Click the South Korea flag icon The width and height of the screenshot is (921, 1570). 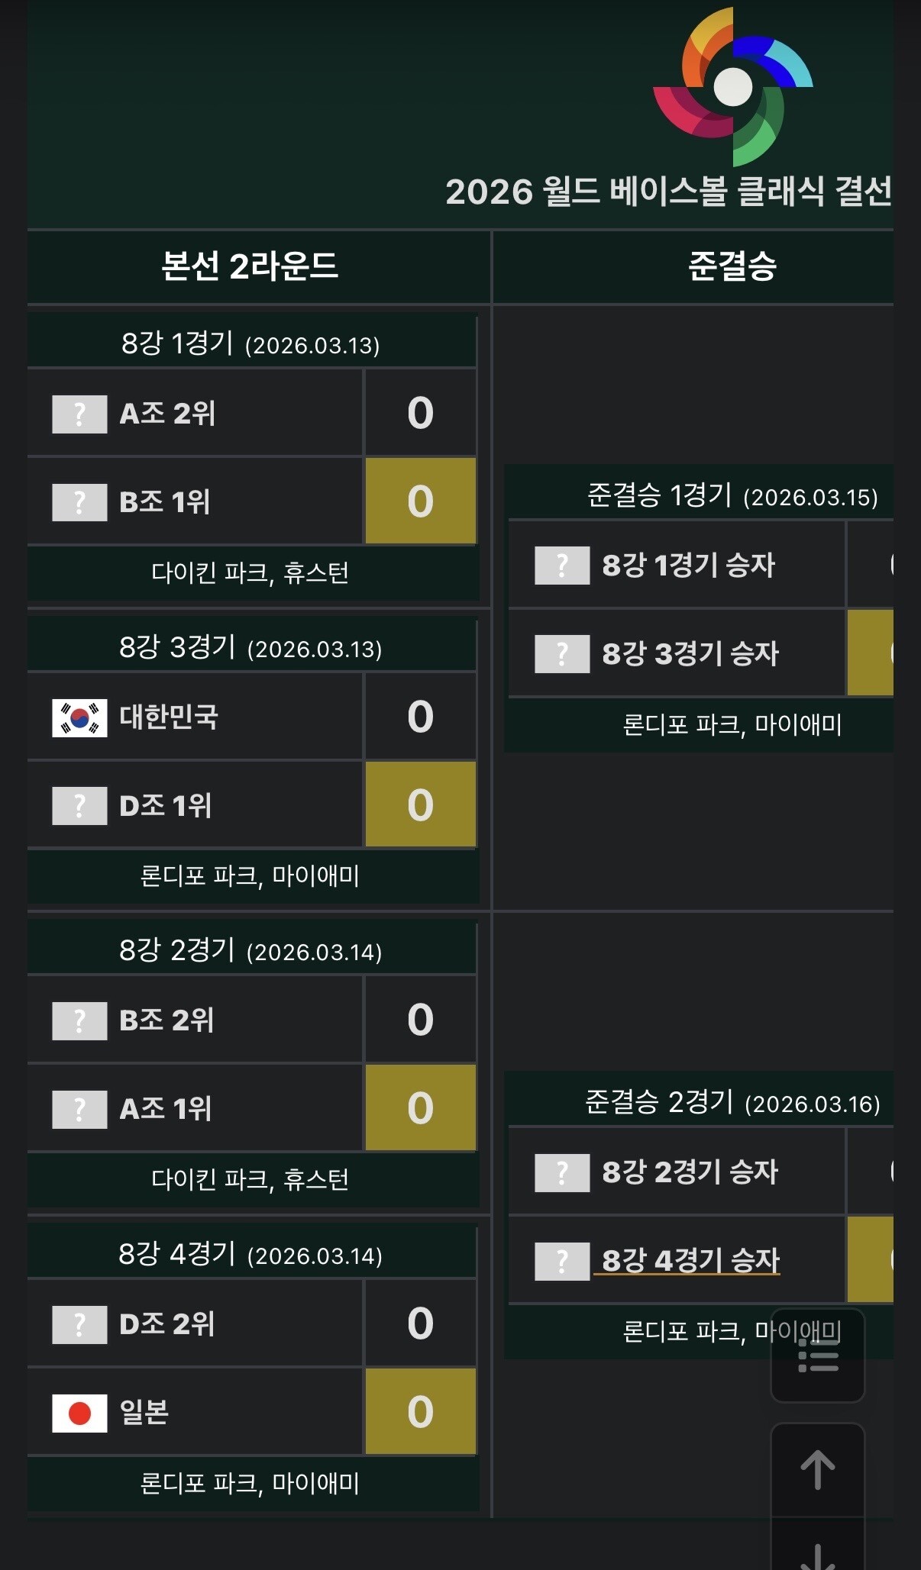(79, 717)
